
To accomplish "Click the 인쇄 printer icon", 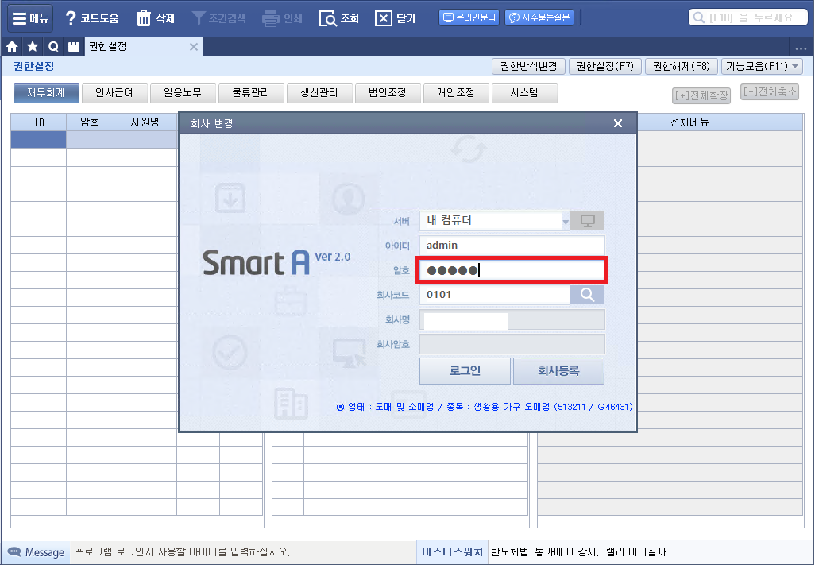I will (271, 18).
